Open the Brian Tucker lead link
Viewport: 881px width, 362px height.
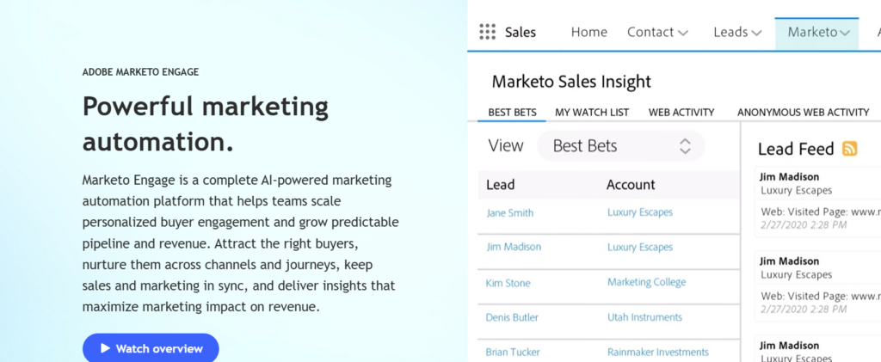[x=512, y=352]
